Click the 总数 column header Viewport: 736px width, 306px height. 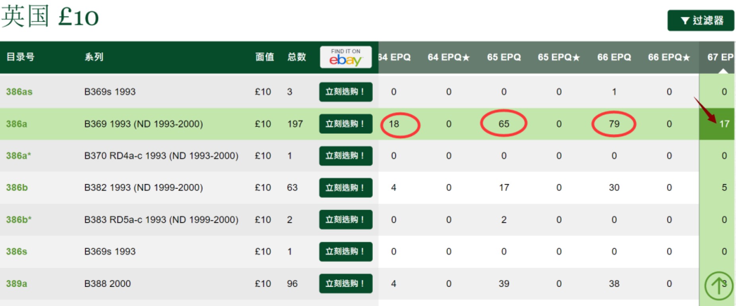coord(297,57)
